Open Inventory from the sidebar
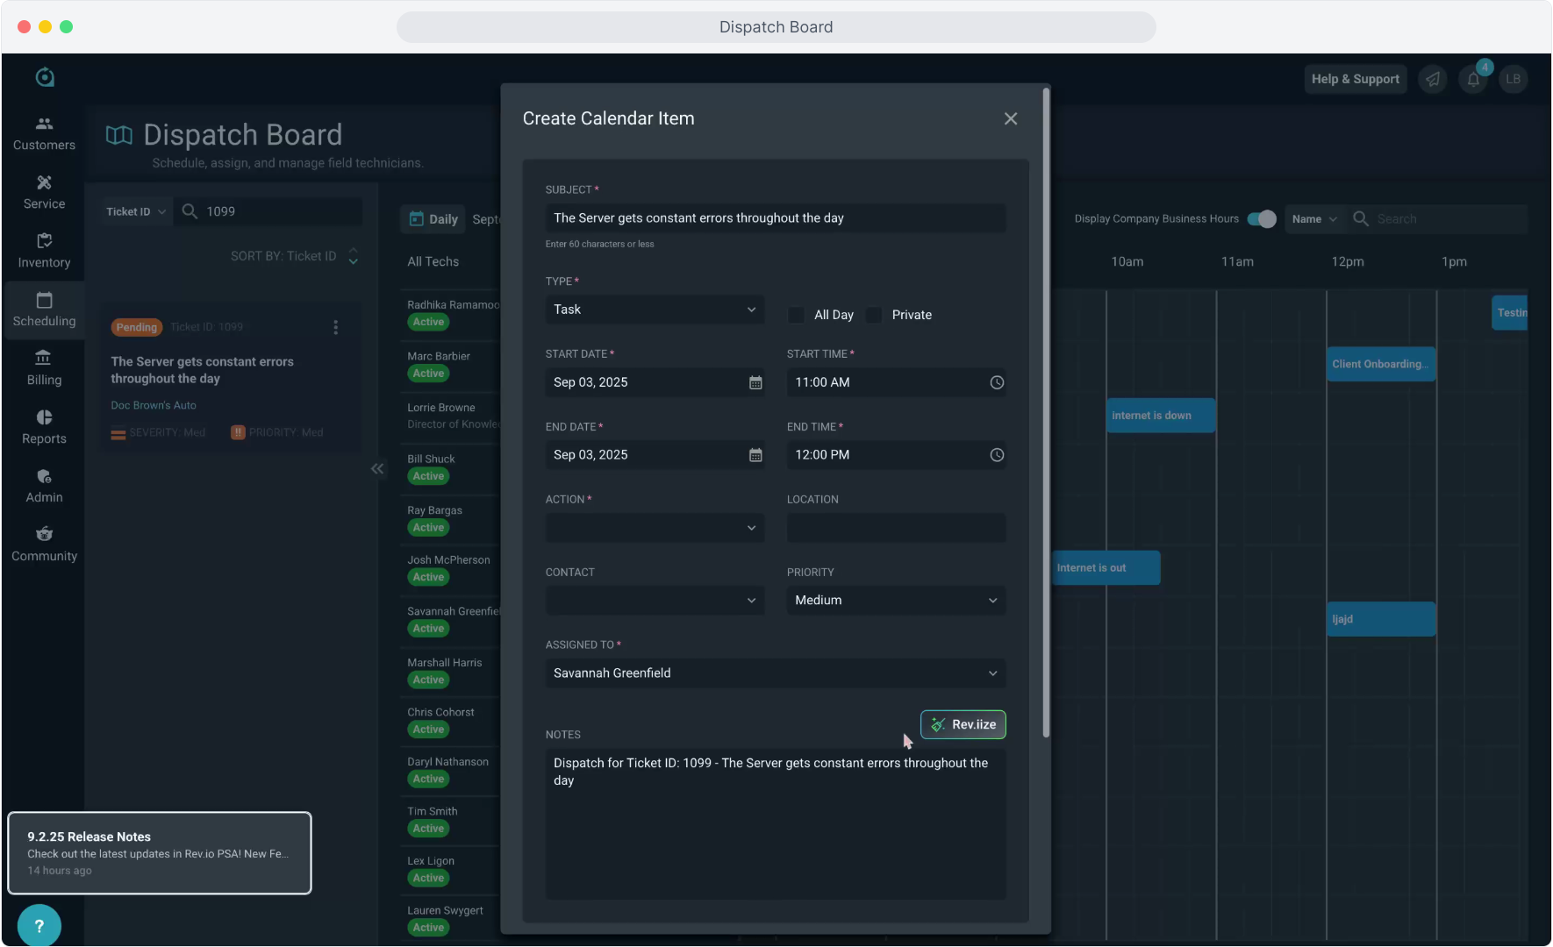Screen dimensions: 1553x947 [44, 251]
